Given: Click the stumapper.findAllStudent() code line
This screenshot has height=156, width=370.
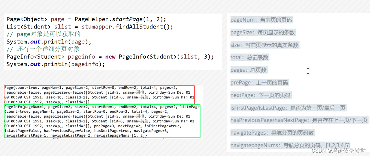Looking at the screenshot, I should pos(90,27).
